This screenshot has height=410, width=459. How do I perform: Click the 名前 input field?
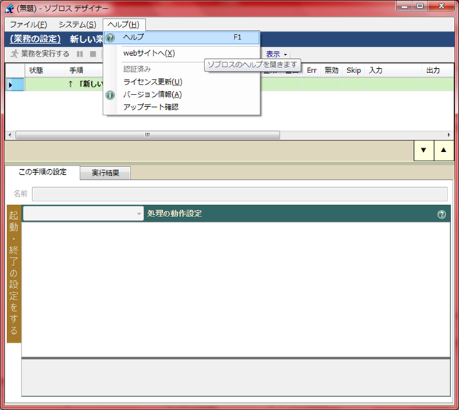tap(240, 194)
